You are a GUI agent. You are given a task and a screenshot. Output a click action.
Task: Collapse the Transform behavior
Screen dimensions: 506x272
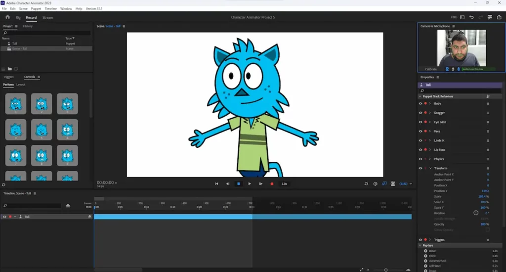[430, 168]
